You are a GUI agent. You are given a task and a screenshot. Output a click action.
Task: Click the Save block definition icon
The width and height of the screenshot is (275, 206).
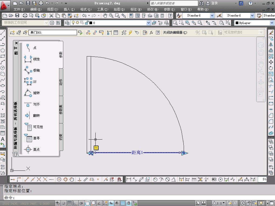tap(19, 33)
